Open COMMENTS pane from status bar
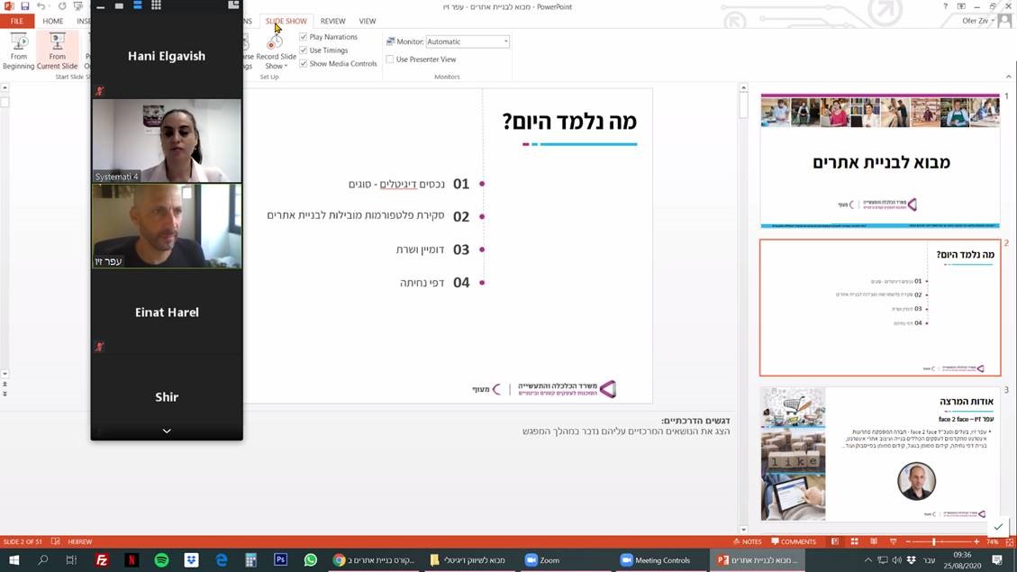Image resolution: width=1017 pixels, height=572 pixels. 793,541
